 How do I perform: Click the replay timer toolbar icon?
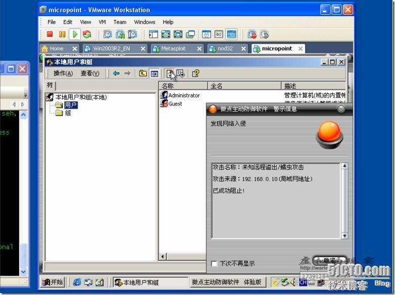tap(264, 34)
